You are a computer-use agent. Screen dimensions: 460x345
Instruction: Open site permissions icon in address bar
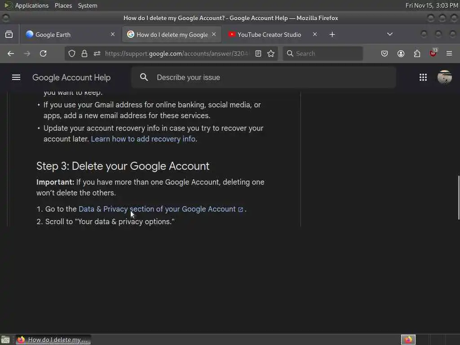97,53
